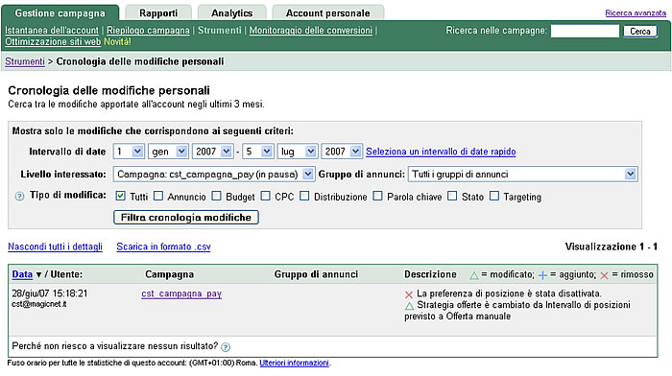The height and width of the screenshot is (376, 672).
Task: Switch to Gestione campagna tab
Action: (60, 12)
